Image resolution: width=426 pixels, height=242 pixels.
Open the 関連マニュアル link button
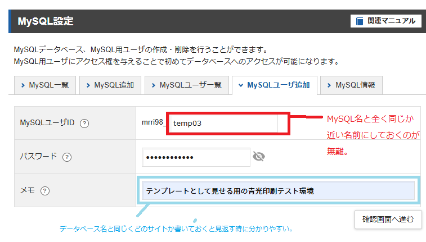pos(385,21)
